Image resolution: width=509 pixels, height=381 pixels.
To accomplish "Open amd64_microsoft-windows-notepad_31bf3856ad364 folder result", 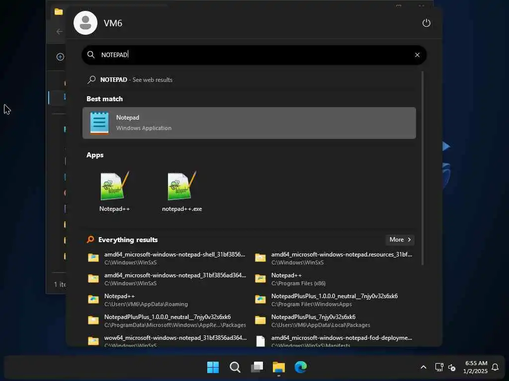I will [x=166, y=279].
